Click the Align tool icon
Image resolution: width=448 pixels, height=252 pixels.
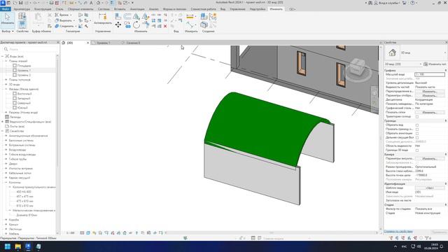pyautogui.click(x=118, y=16)
